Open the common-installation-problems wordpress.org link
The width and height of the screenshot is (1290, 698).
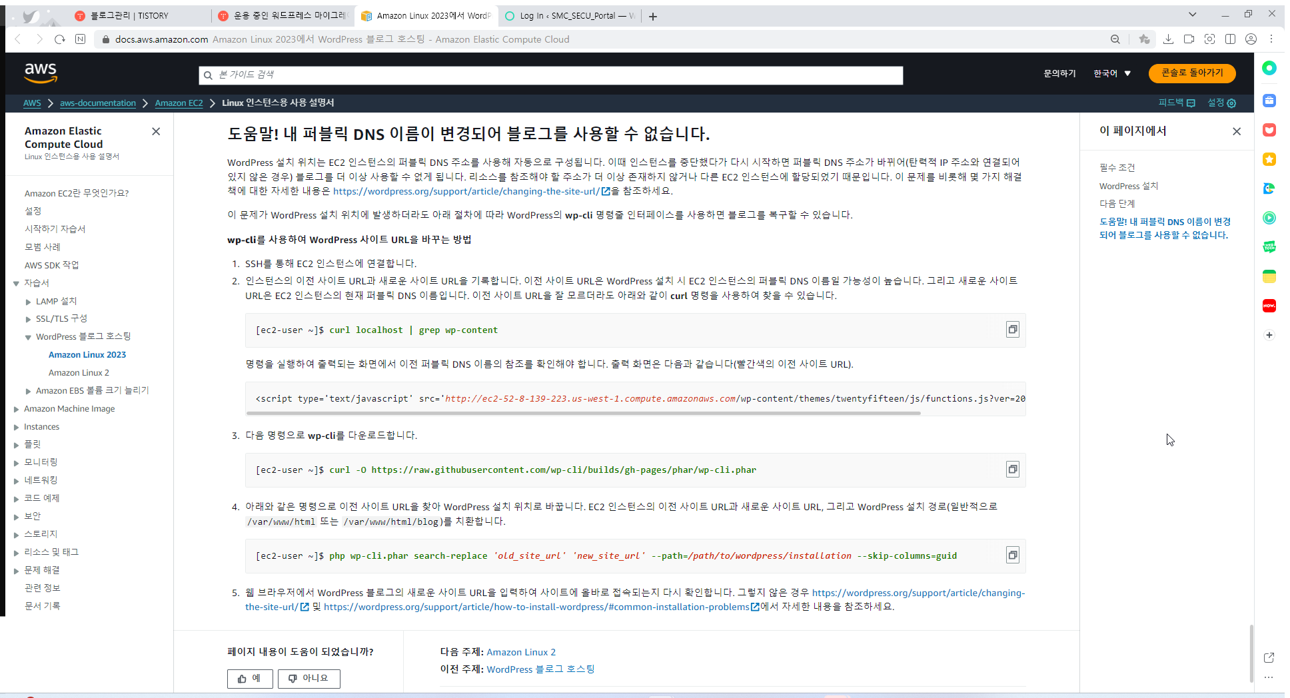pos(536,607)
